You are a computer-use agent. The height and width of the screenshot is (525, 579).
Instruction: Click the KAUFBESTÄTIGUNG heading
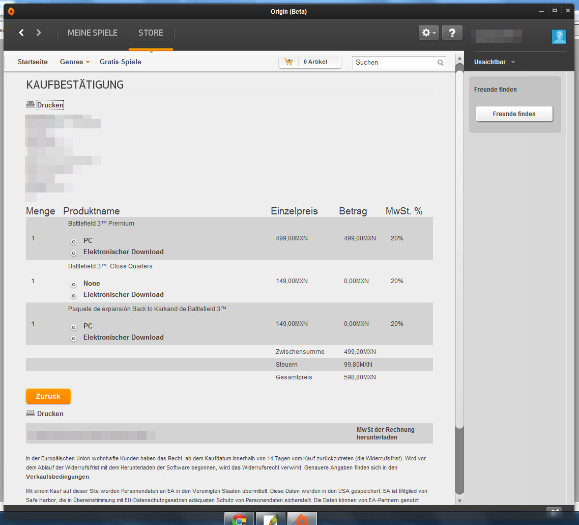pos(75,85)
